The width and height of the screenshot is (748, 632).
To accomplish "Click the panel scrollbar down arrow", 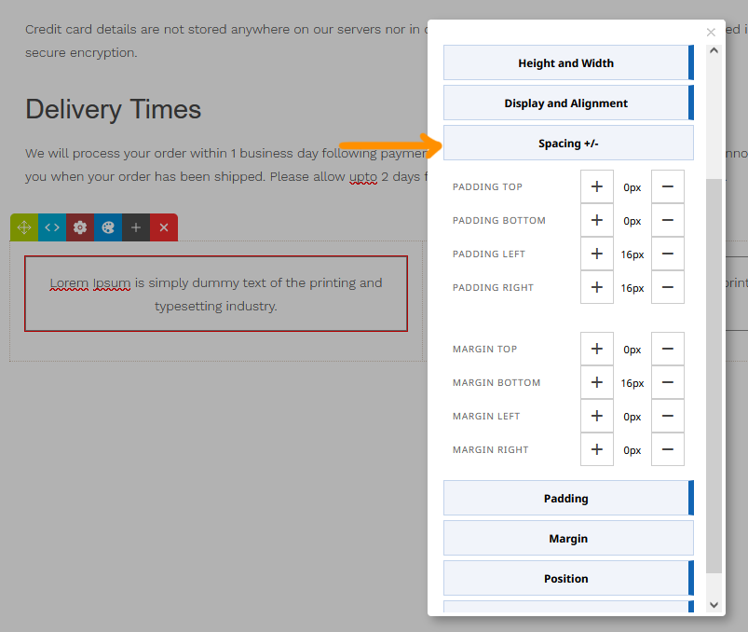I will [x=714, y=605].
